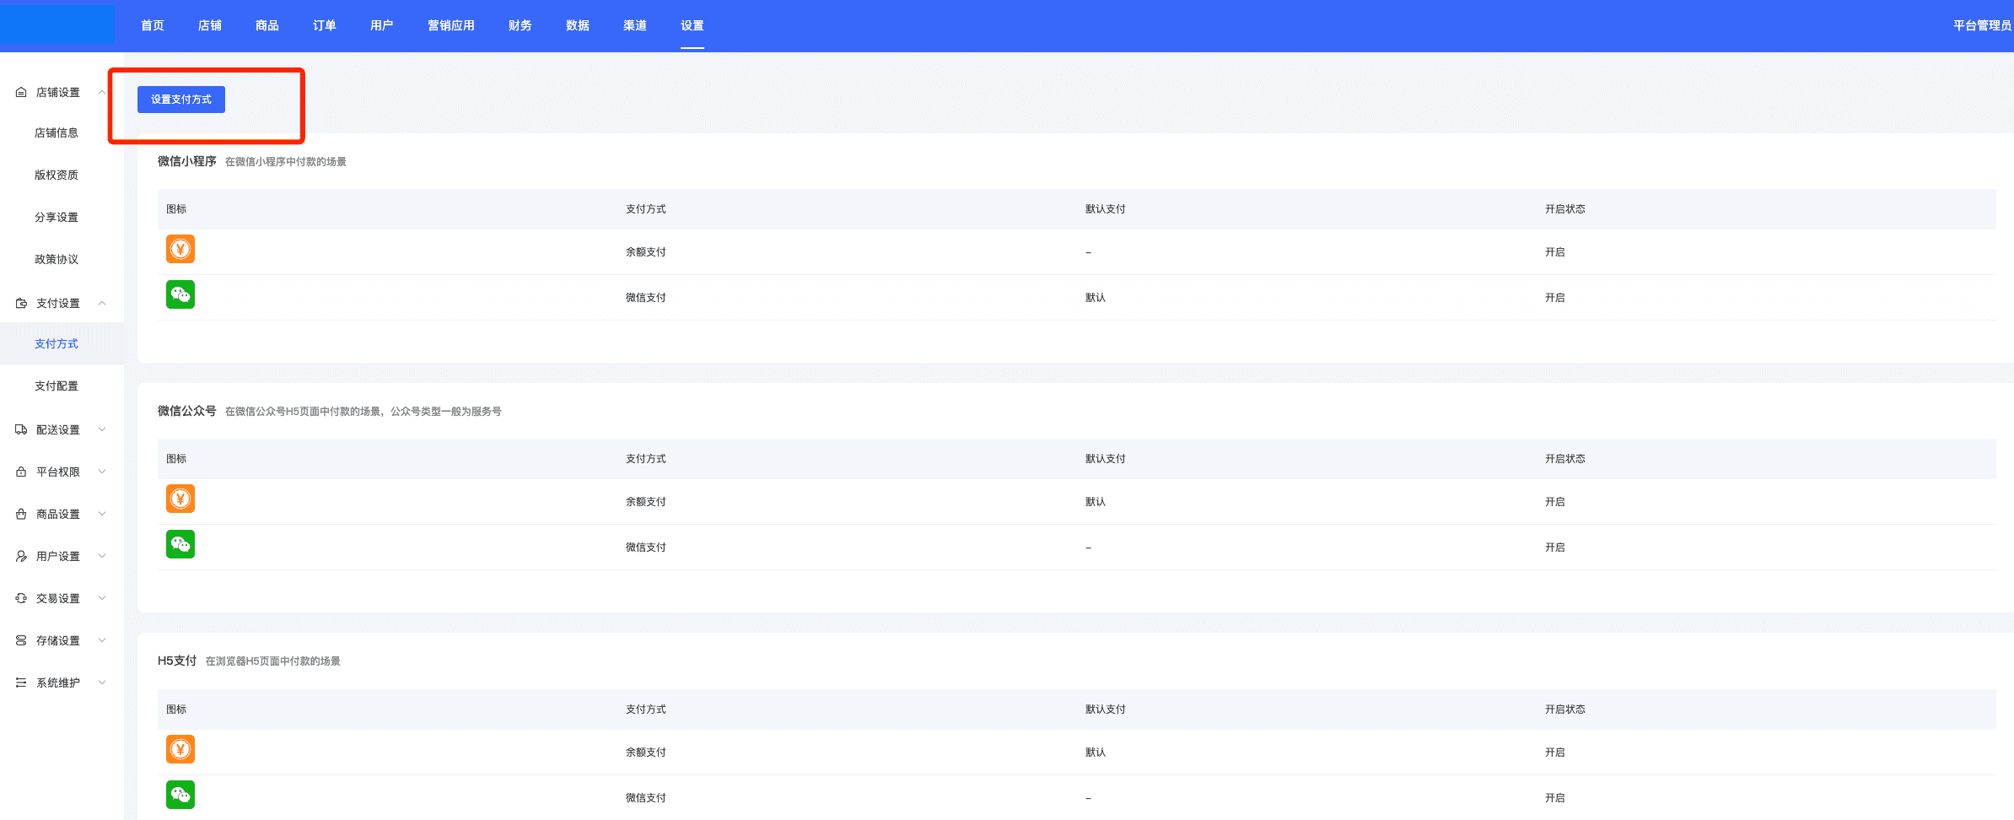This screenshot has width=2014, height=820.
Task: Click the 配送设置 truck icon in sidebar
Action: coord(21,429)
